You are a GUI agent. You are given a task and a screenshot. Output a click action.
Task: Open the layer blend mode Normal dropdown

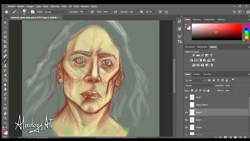tap(199, 85)
